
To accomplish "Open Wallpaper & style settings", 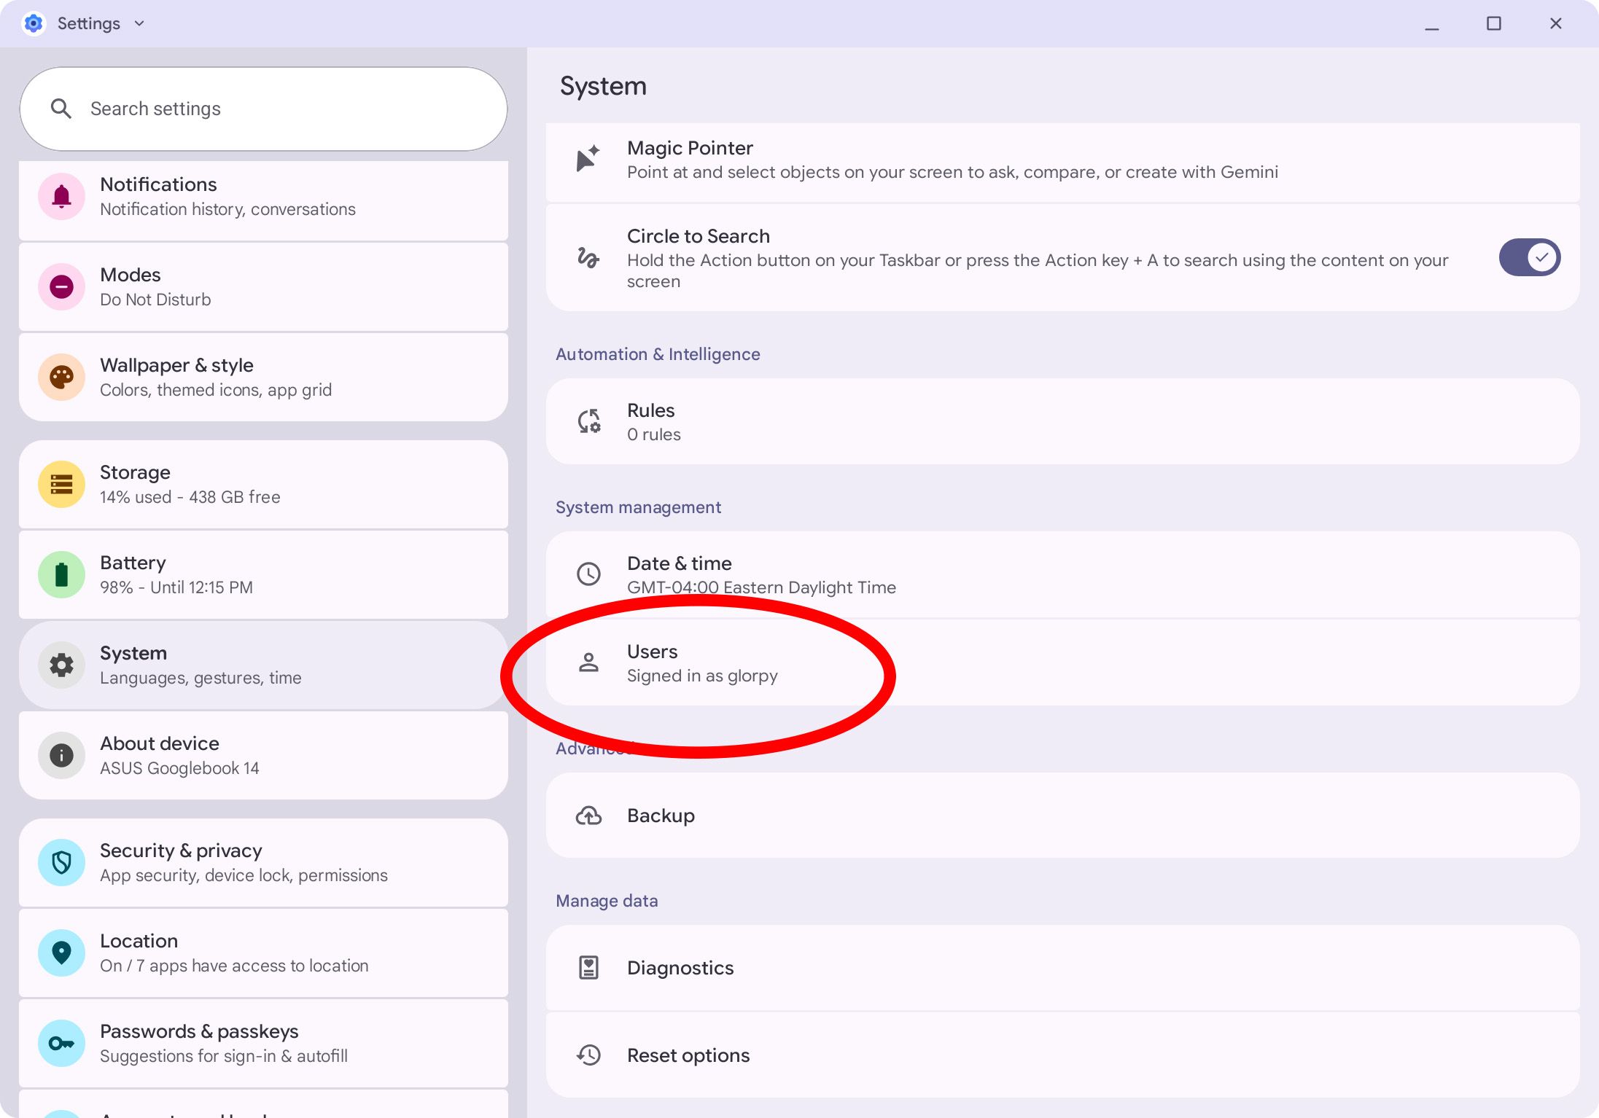I will [x=263, y=377].
